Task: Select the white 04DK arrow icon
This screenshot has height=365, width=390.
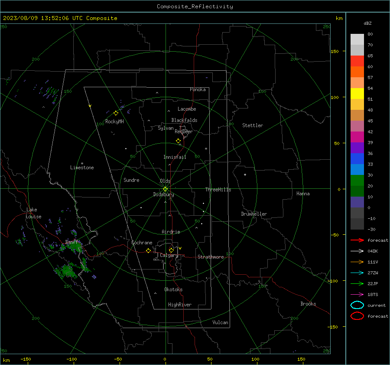Action: pos(357,251)
